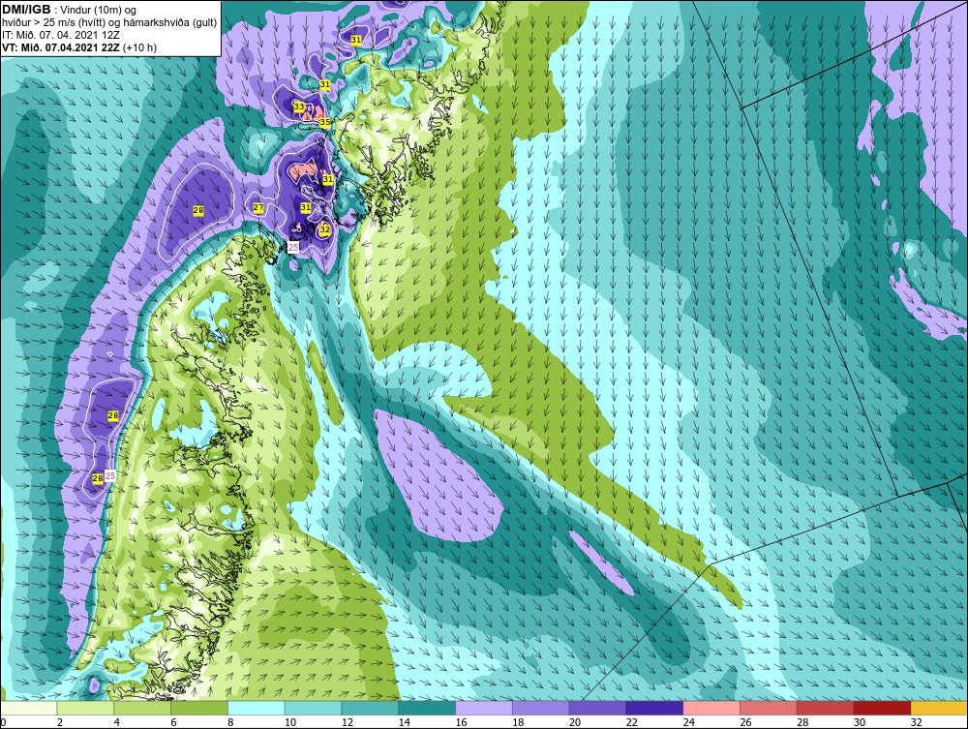
Task: Pick the 22–24 m/s dark indigo swatch
Action: coord(654,708)
